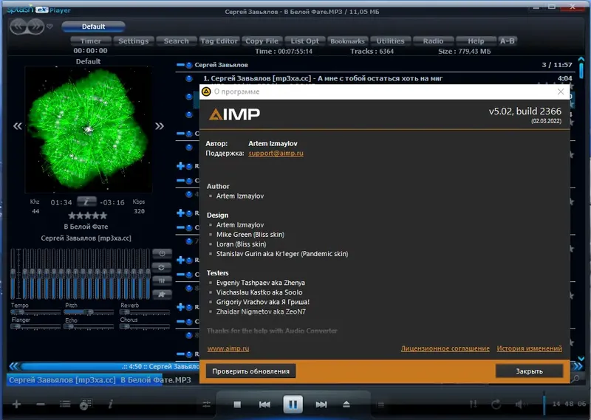Show next visualization with right double chevron
This screenshot has height=420, width=591.
coord(160,126)
